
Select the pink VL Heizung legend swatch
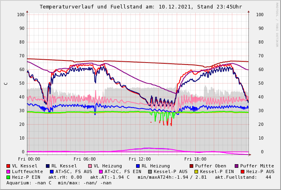[x=90, y=166]
